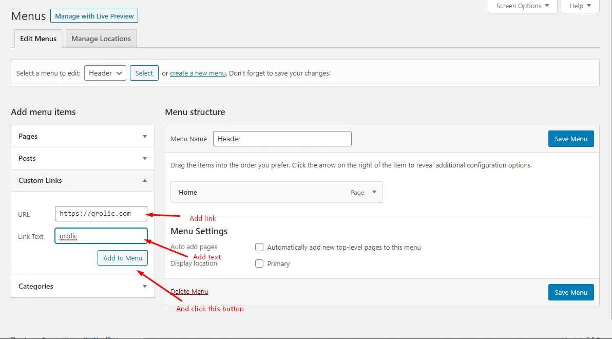
Task: Click the bottom Save Menu button
Action: click(571, 292)
